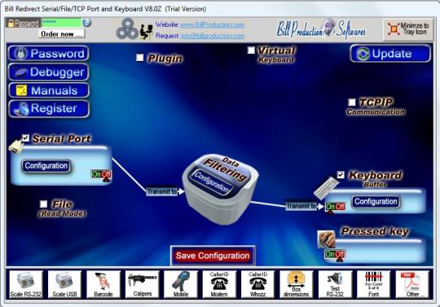
Task: Uncheck the Keyboard Buffer checkbox
Action: (341, 174)
